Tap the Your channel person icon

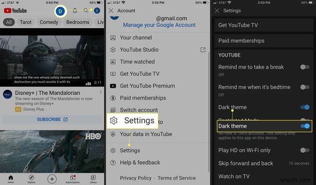113,38
